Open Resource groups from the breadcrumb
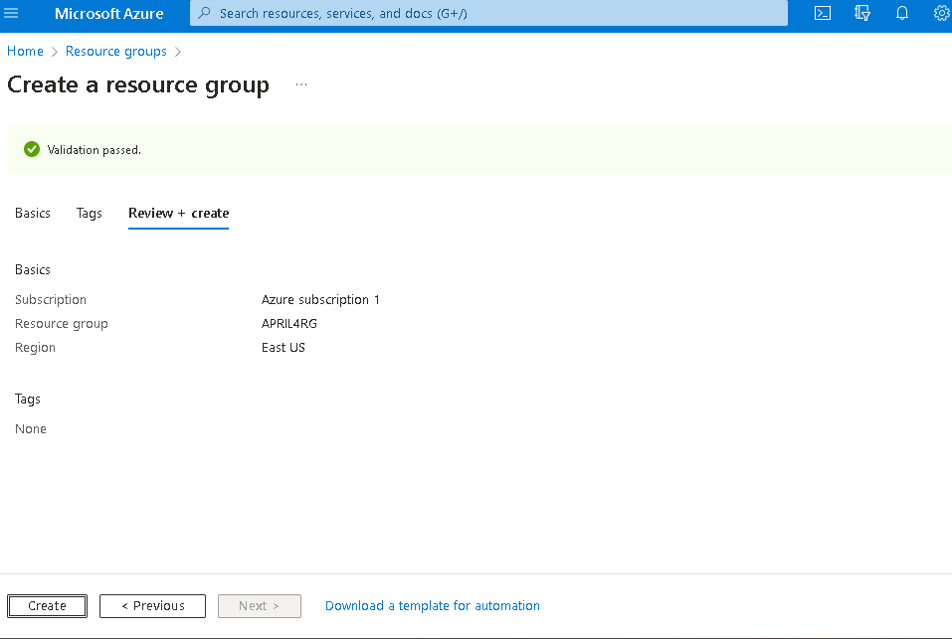The width and height of the screenshot is (952, 639). tap(115, 51)
